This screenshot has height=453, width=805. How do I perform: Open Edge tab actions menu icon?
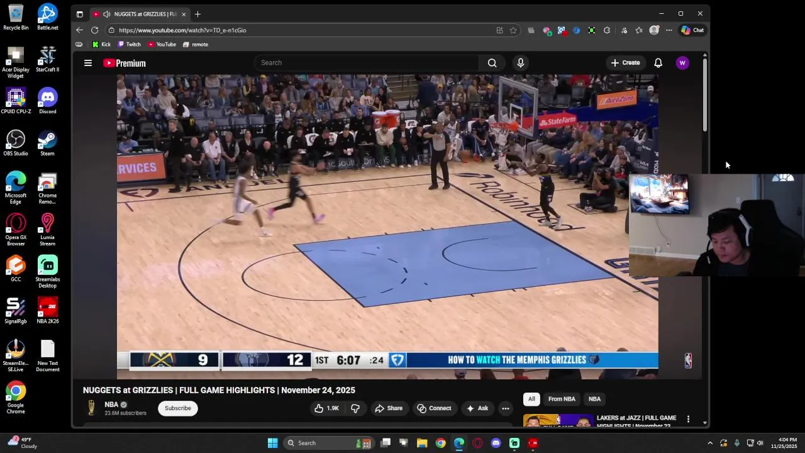(x=79, y=14)
